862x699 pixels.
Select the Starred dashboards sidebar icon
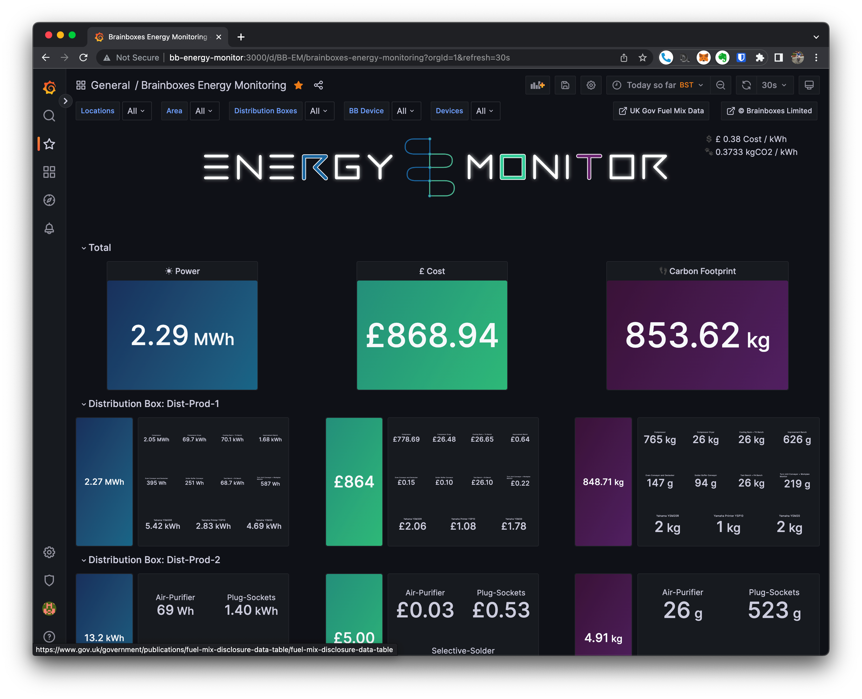(x=49, y=144)
